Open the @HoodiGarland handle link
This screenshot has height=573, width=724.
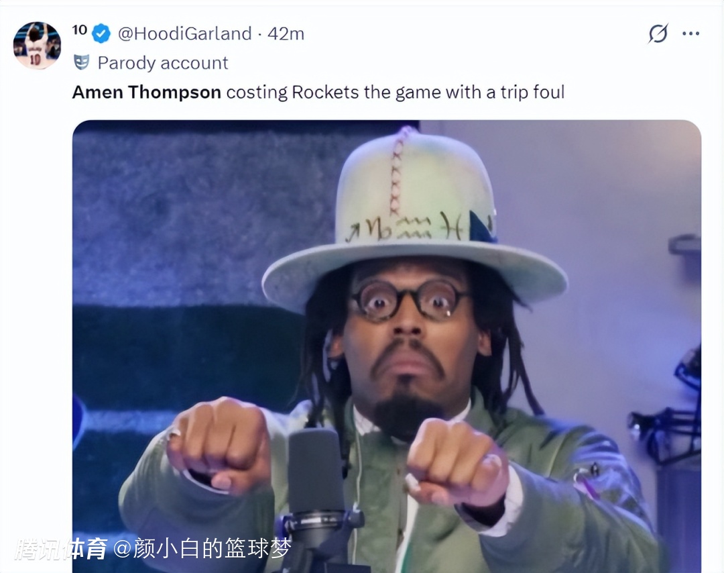click(185, 34)
